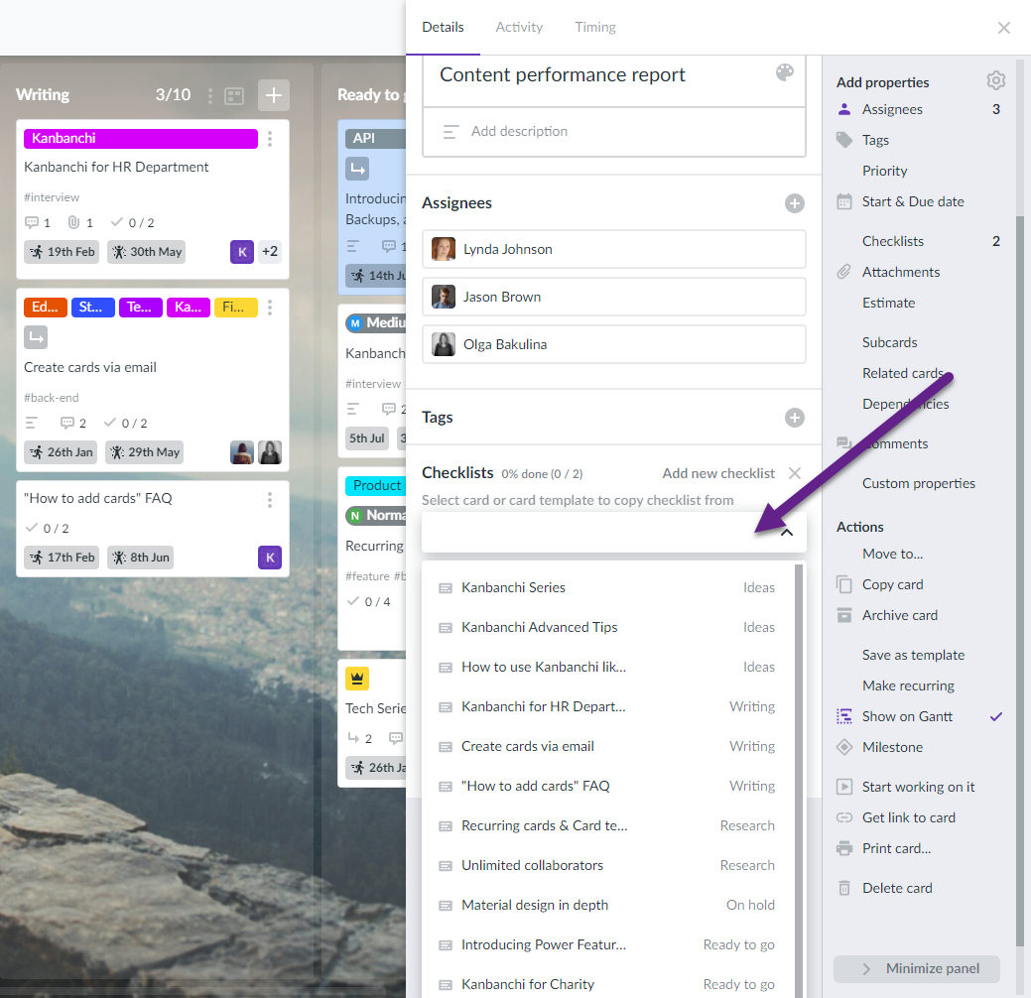Open the Writing list layout icon
This screenshot has height=998, width=1031.
pos(234,96)
